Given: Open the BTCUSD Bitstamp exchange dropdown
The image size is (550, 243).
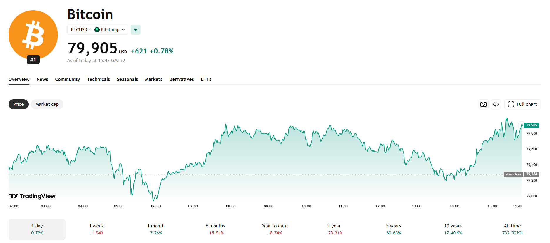Looking at the screenshot, I should (98, 30).
